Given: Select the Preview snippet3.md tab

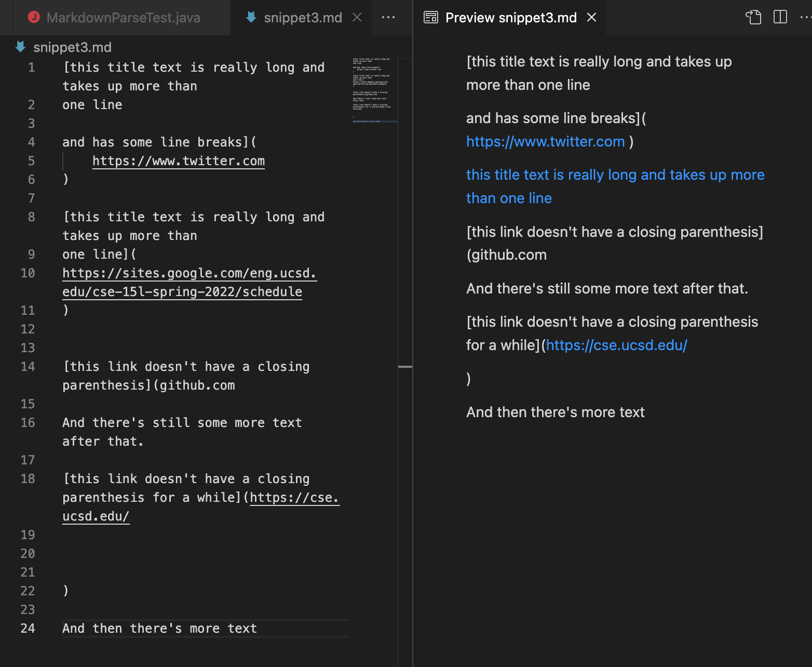Looking at the screenshot, I should (x=510, y=17).
